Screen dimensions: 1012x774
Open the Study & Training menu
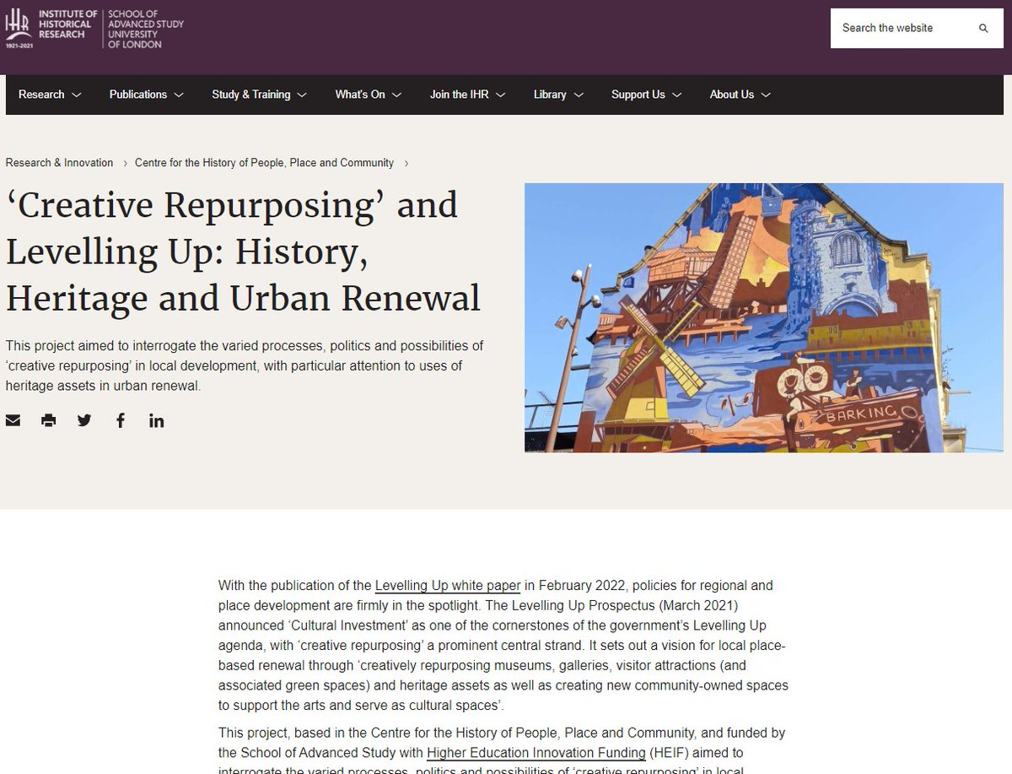point(251,95)
